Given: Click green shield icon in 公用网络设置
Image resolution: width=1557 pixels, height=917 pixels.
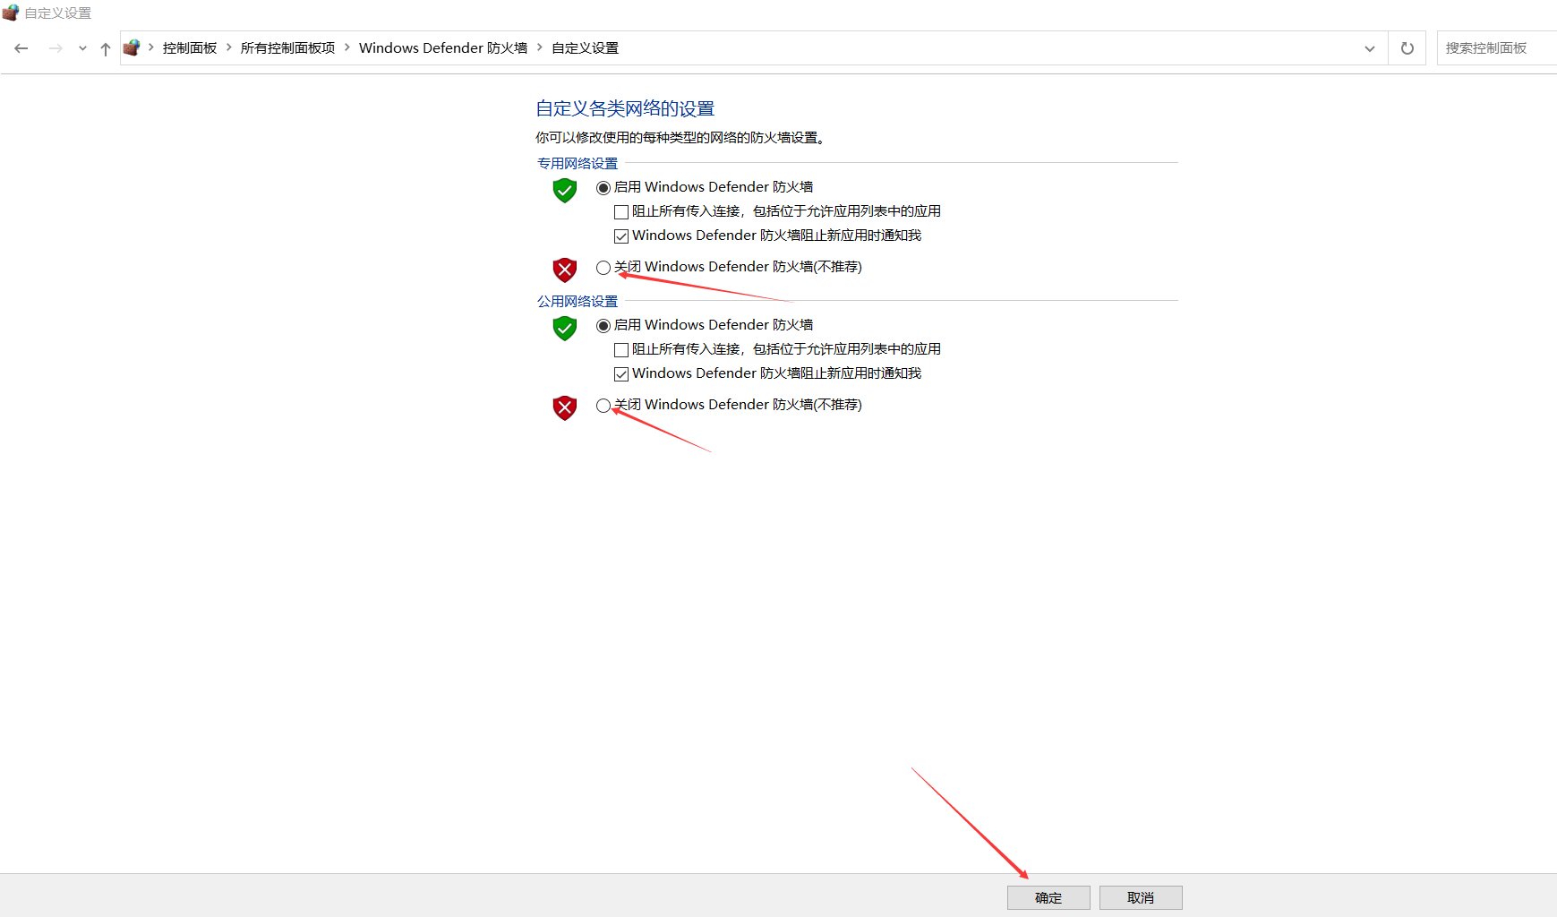Looking at the screenshot, I should click(565, 328).
